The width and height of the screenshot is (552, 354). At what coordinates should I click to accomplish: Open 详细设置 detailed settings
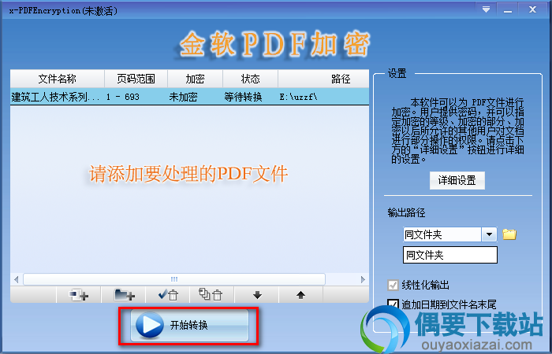pyautogui.click(x=457, y=180)
